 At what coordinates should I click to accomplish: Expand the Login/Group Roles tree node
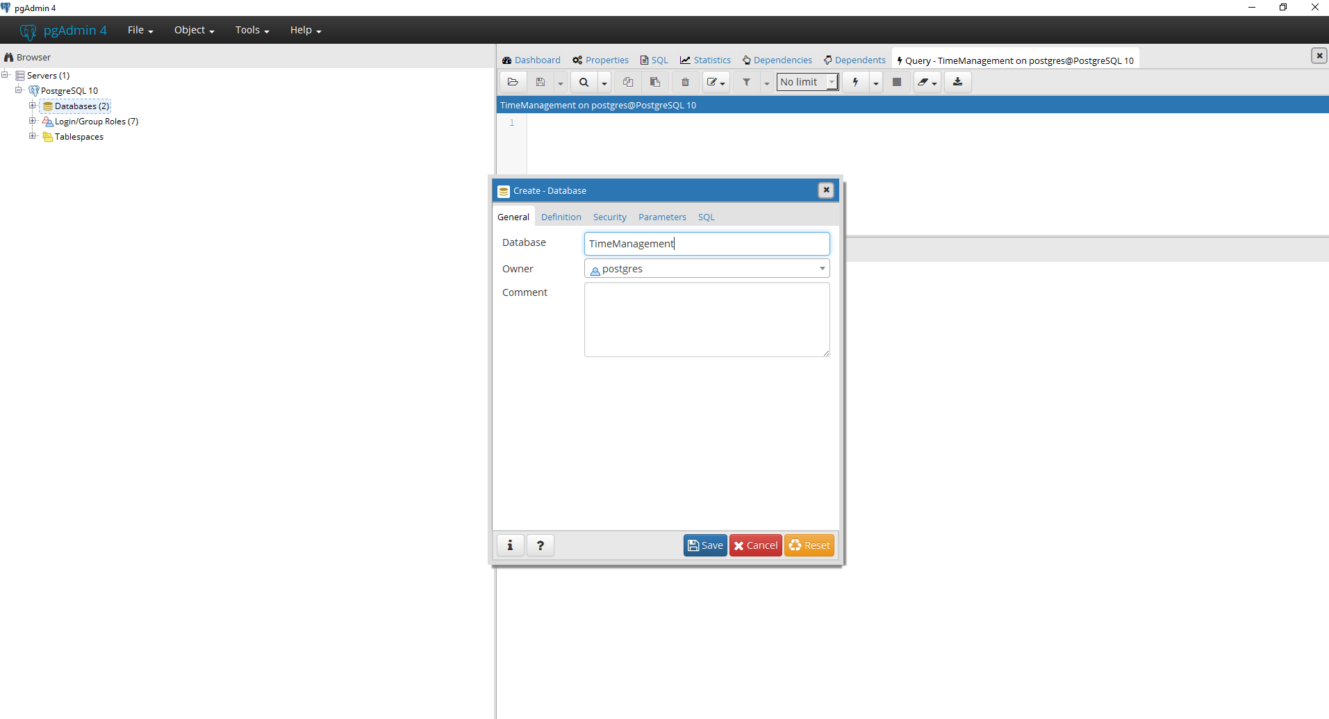(32, 121)
